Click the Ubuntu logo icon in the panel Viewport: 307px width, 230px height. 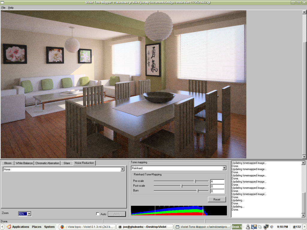point(9,227)
